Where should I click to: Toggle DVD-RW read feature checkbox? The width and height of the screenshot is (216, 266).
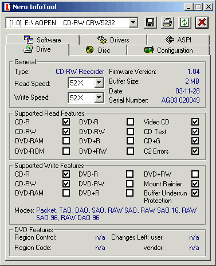point(130,131)
